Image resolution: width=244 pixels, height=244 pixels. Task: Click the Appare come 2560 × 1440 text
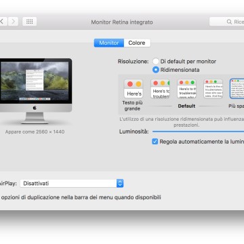coord(35,131)
